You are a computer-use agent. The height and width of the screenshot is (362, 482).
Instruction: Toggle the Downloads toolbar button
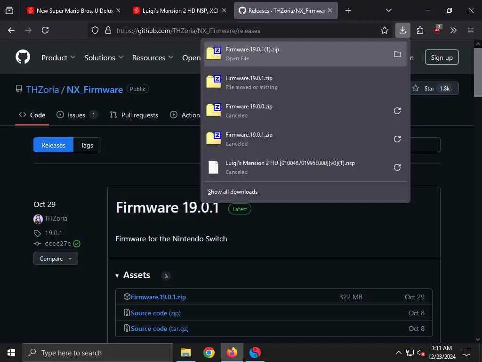click(x=403, y=30)
